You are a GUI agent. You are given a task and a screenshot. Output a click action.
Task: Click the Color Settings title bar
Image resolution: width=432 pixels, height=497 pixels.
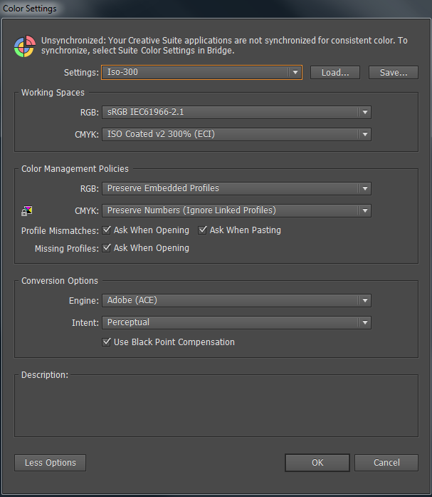pyautogui.click(x=214, y=9)
